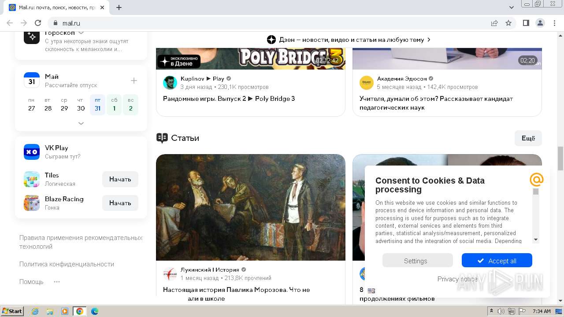
Task: Click the Статьи section book icon
Action: point(162,138)
